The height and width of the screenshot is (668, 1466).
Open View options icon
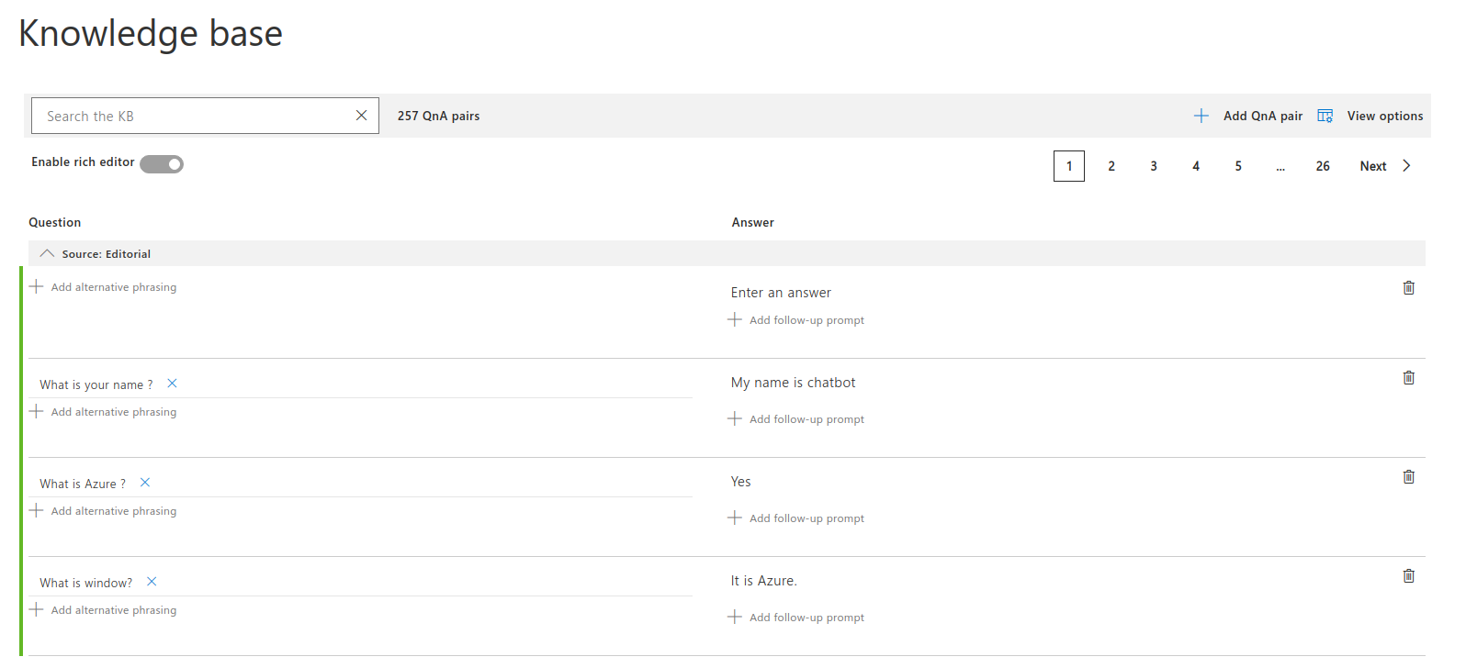coord(1325,116)
